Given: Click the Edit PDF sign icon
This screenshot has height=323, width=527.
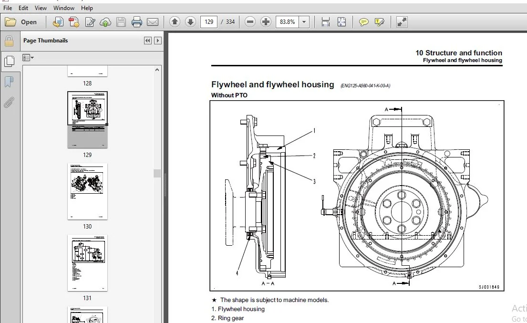Looking at the screenshot, I should click(90, 22).
